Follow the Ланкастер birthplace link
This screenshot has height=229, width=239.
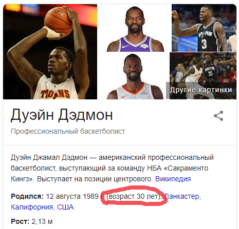coord(182,196)
